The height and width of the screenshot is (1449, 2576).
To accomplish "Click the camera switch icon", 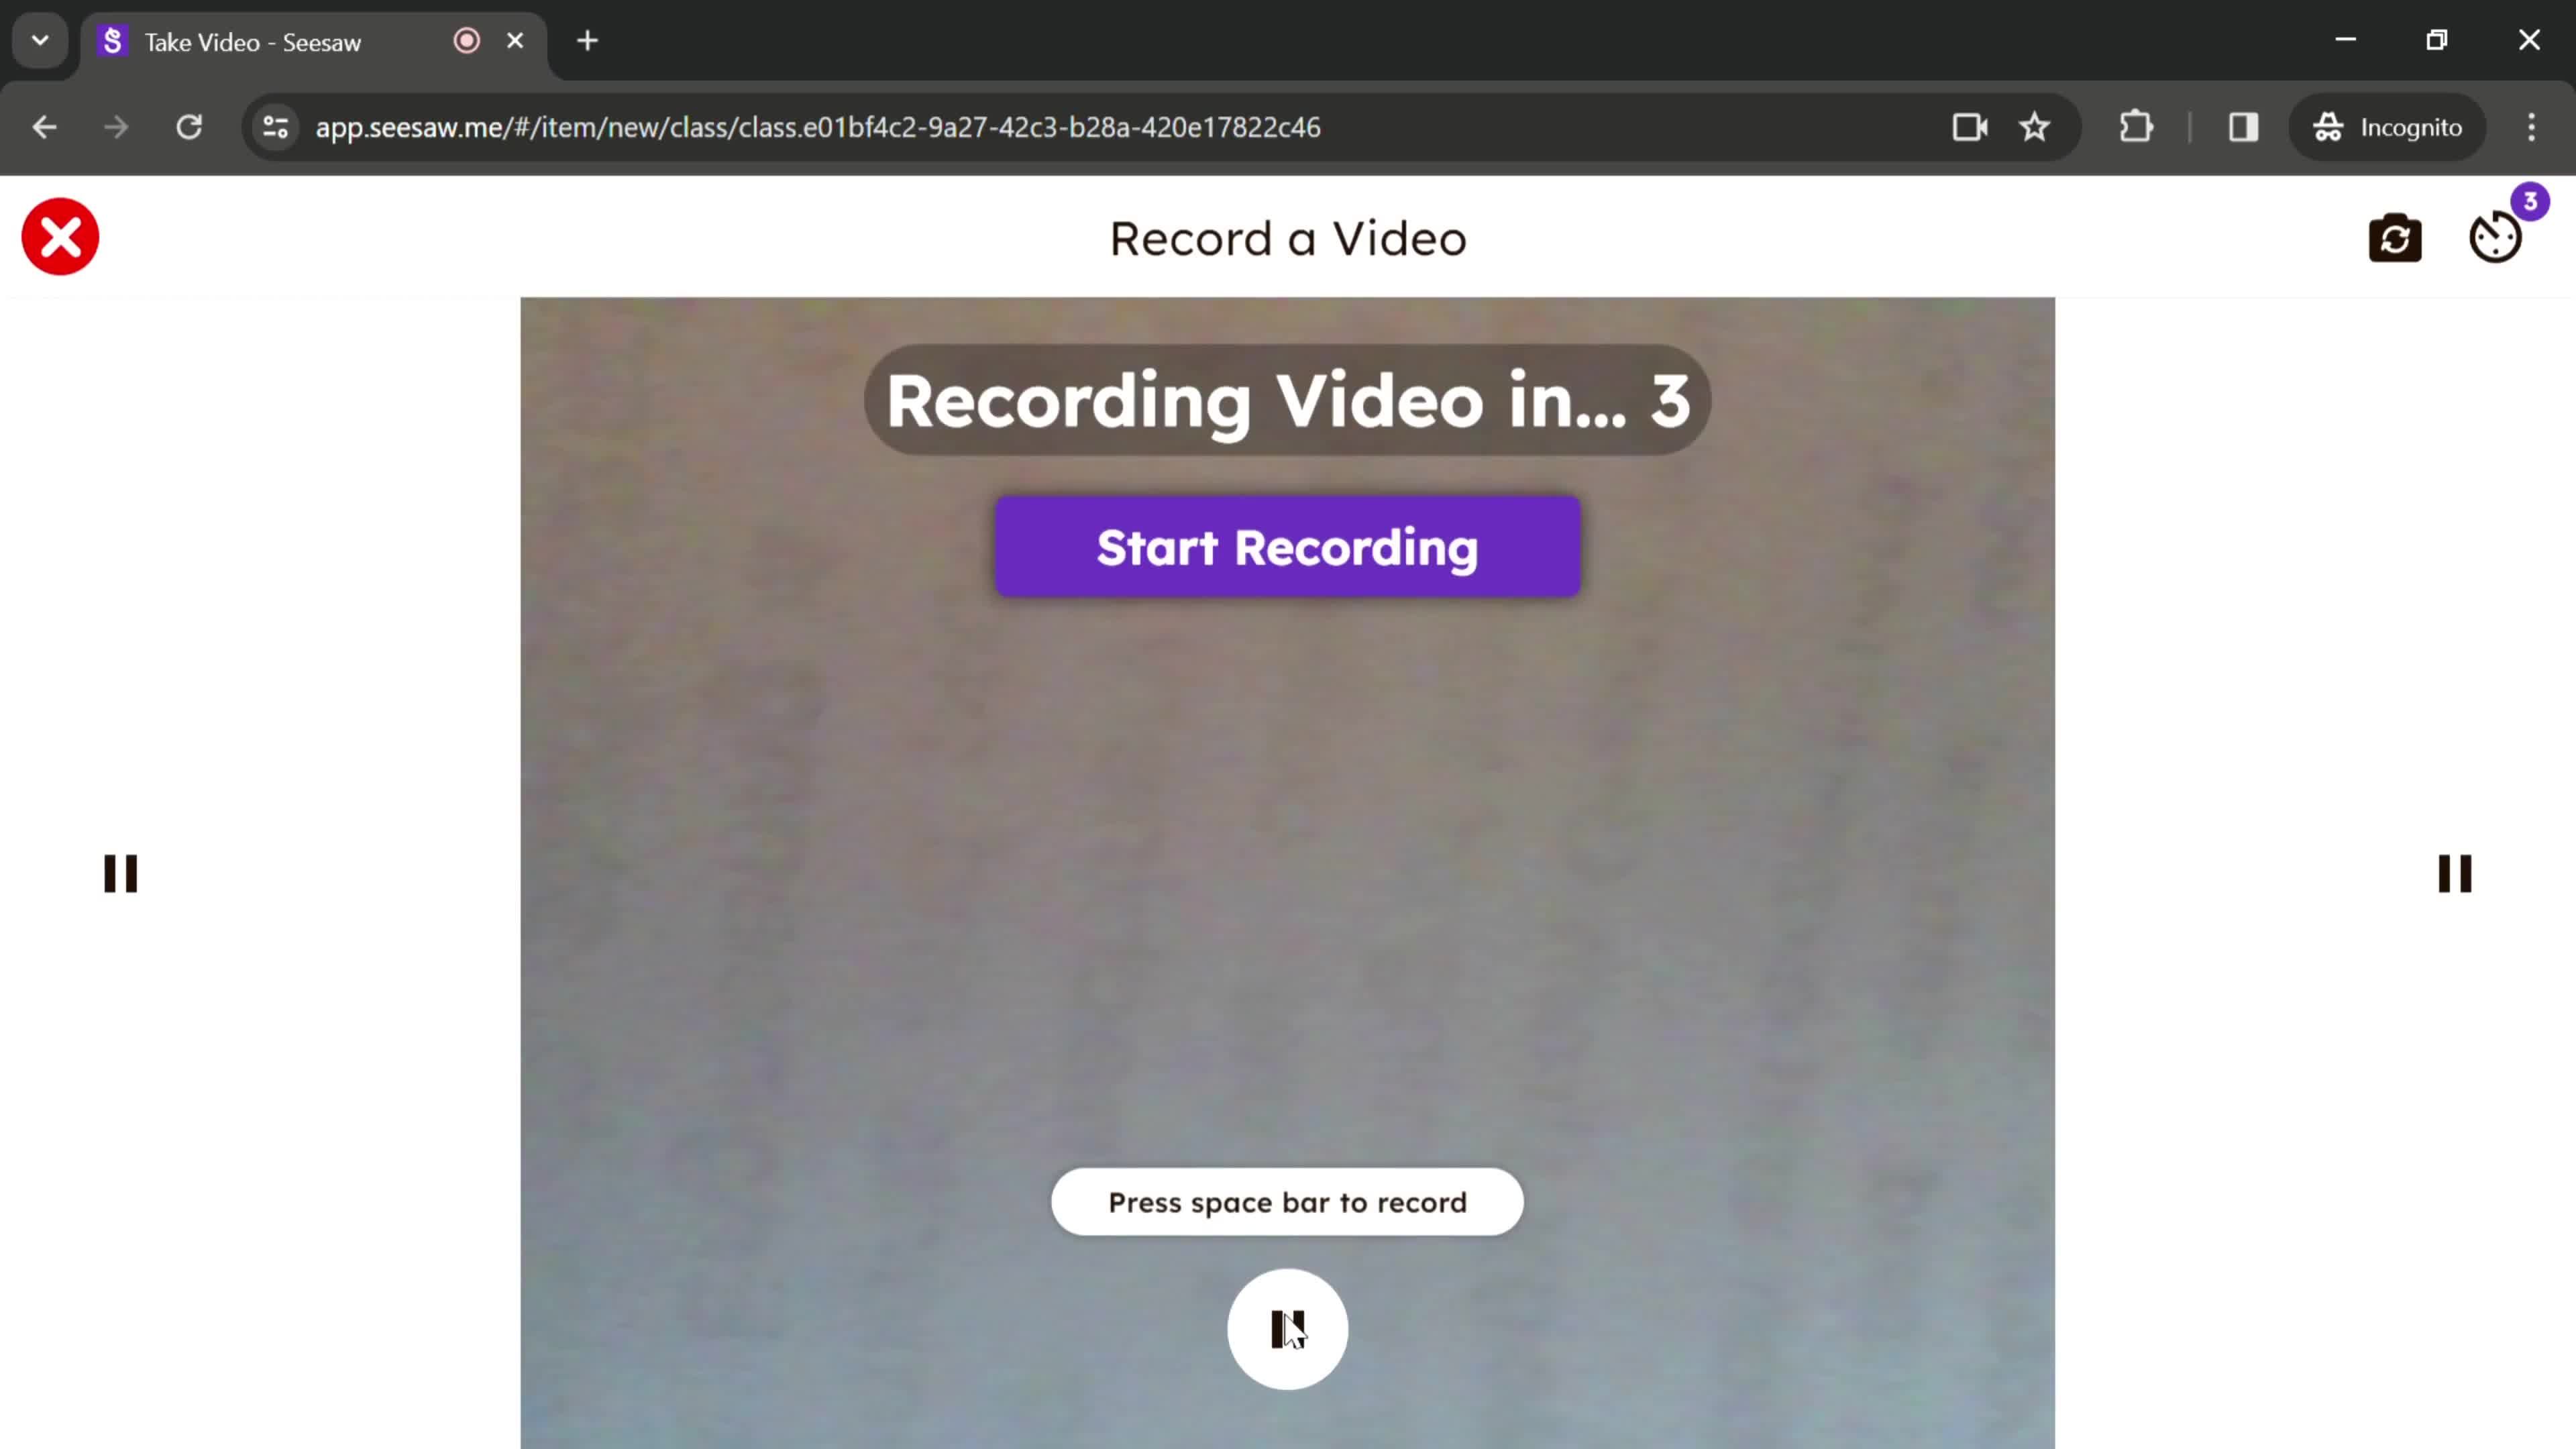I will (x=2396, y=237).
